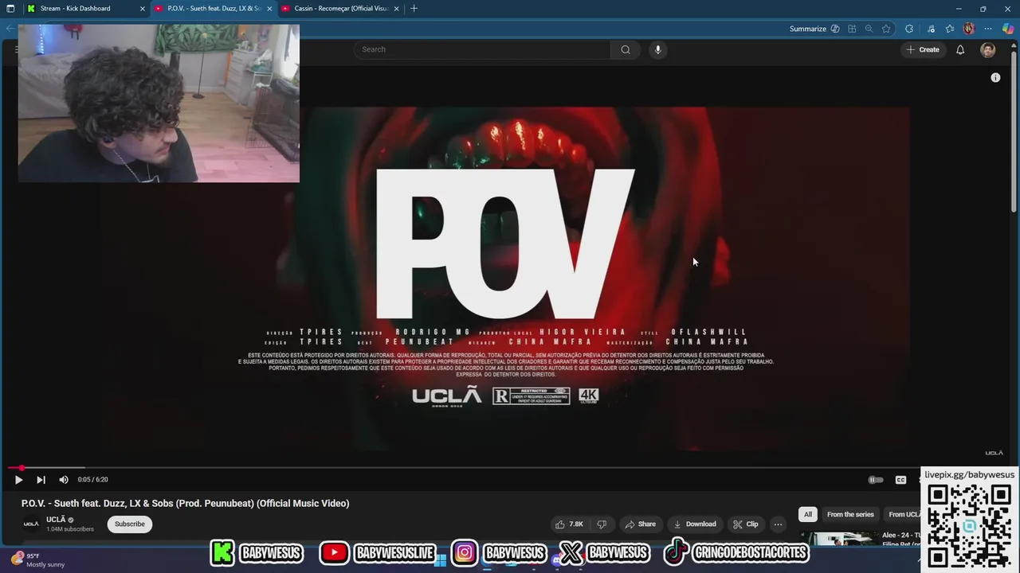Viewport: 1020px width, 573px height.
Task: Skip to the next video
Action: pyautogui.click(x=41, y=480)
